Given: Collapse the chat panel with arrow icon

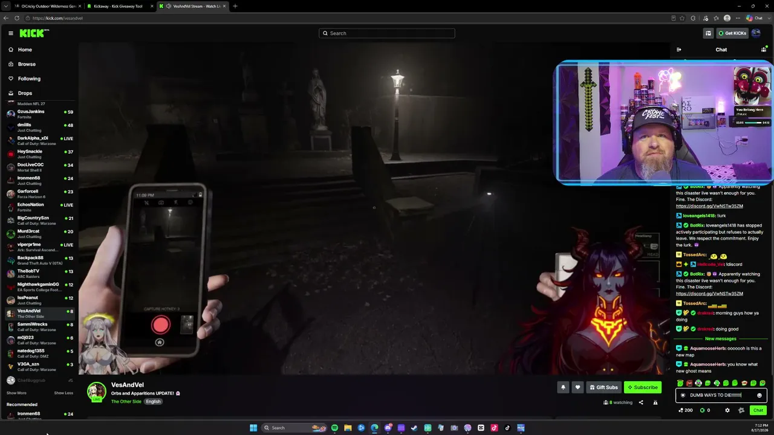Looking at the screenshot, I should [x=678, y=50].
